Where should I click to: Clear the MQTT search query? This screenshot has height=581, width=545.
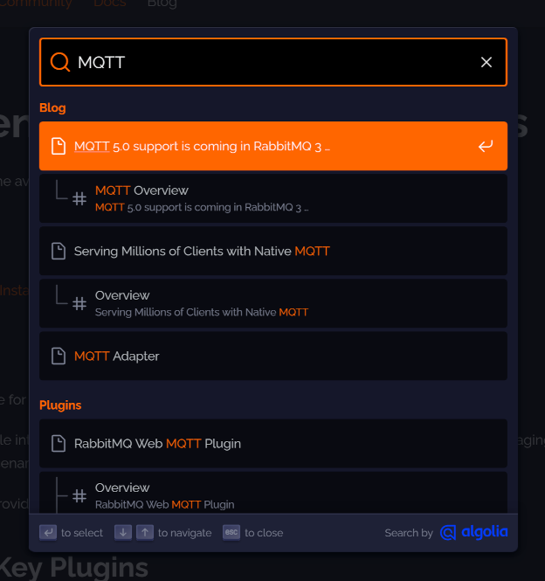click(x=486, y=62)
